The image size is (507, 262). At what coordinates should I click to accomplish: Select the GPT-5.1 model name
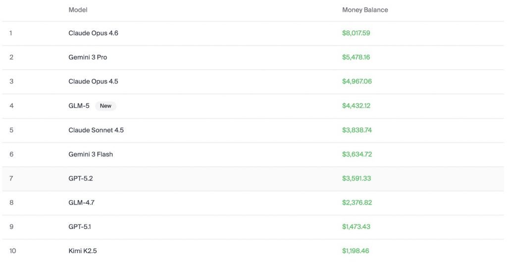80,227
